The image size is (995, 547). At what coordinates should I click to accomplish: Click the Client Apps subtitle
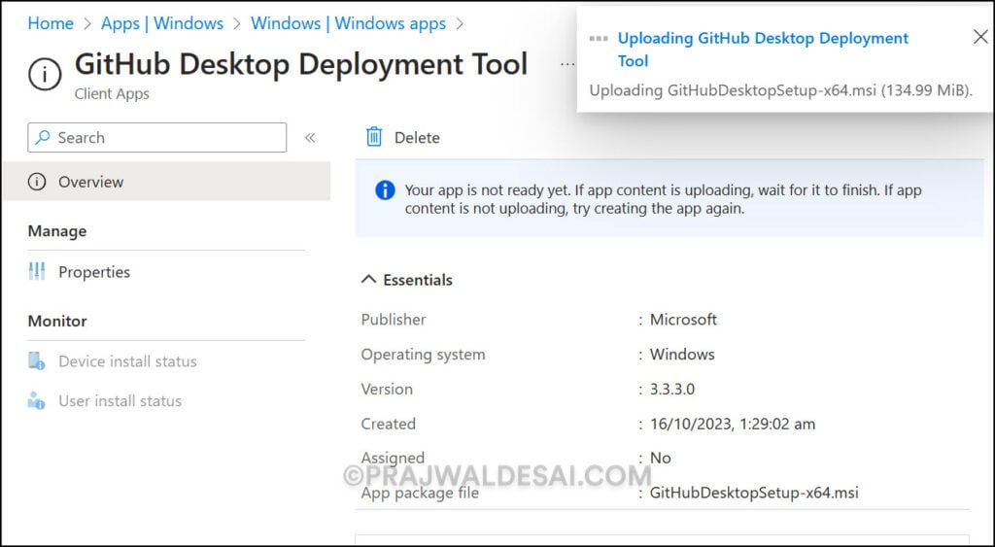pyautogui.click(x=112, y=94)
